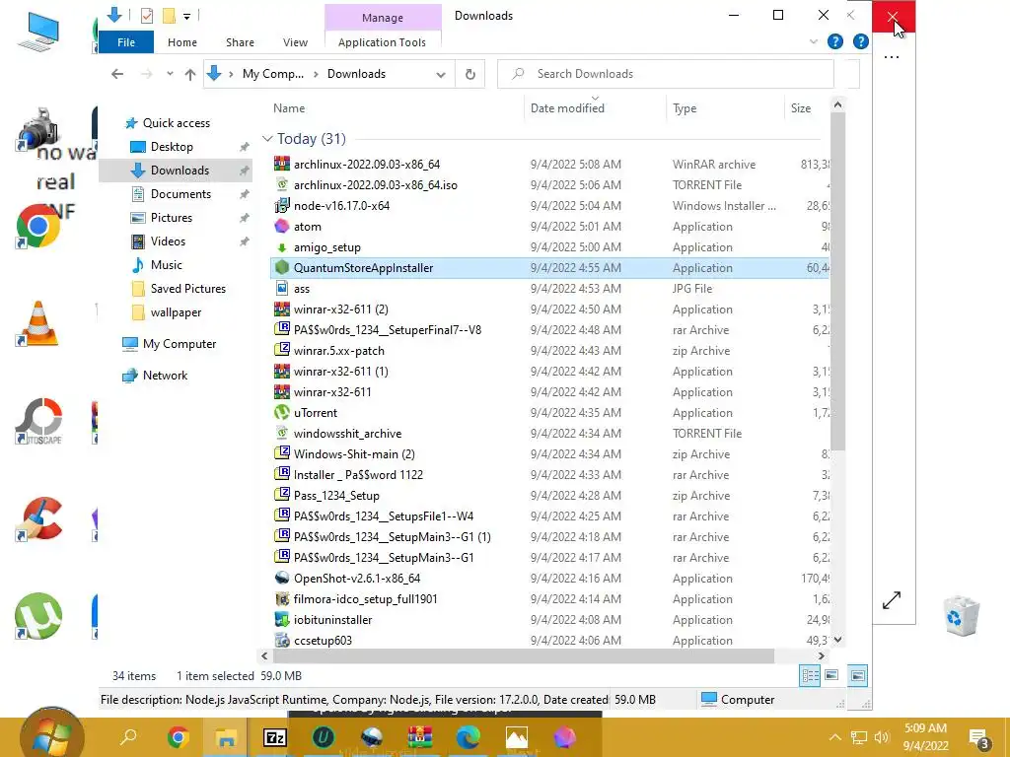
Task: Click the Properties quick access toolbar icon
Action: 147,16
